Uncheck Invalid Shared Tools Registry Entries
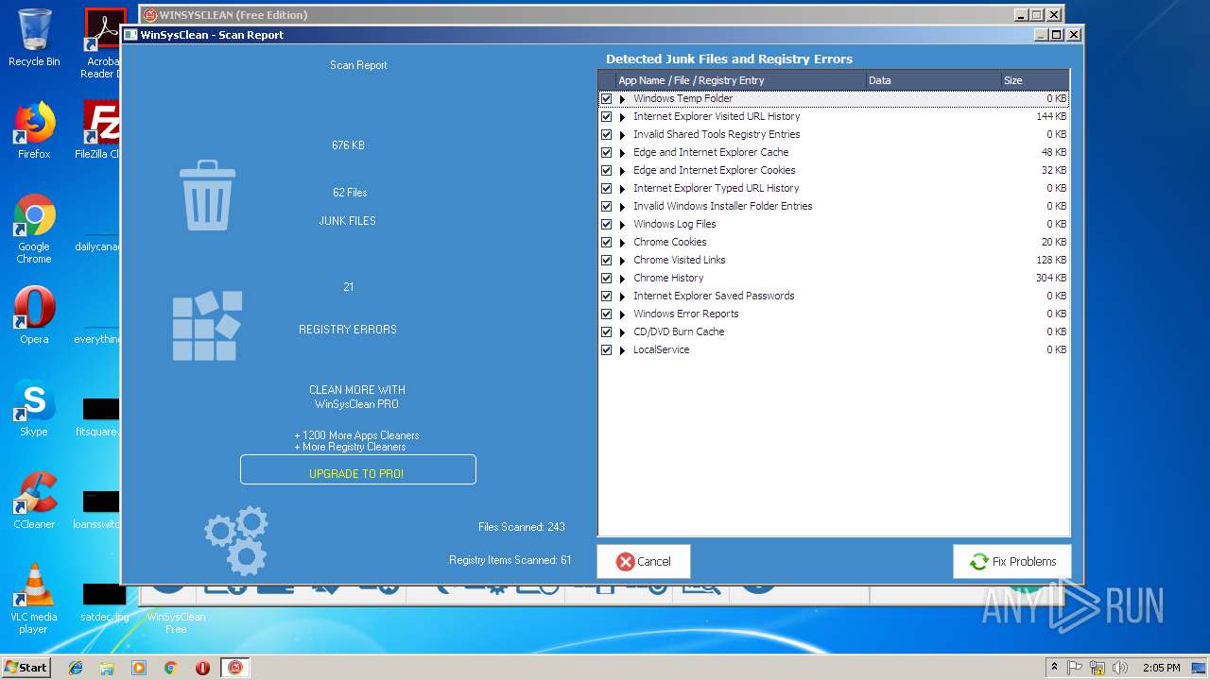Viewport: 1210px width, 680px height. [x=607, y=134]
